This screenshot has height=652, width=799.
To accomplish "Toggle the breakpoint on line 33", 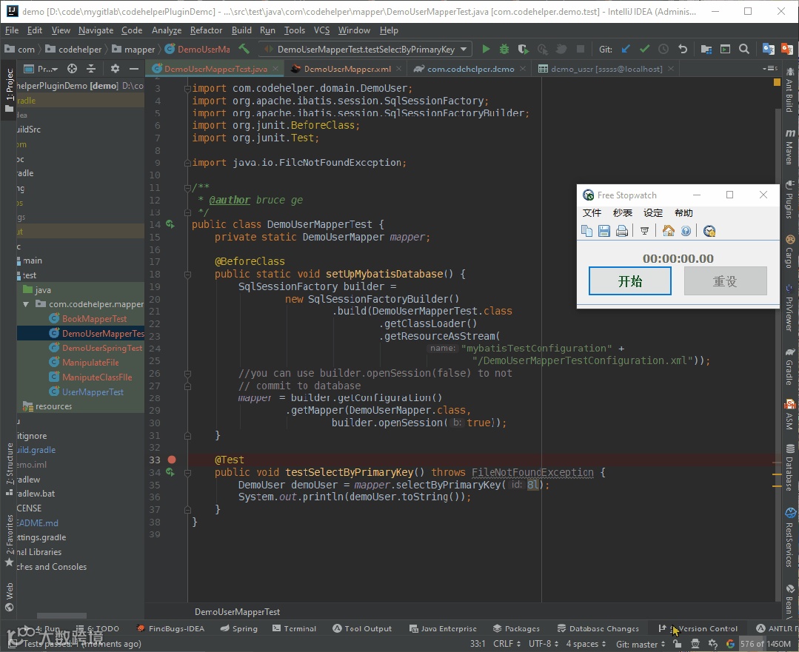I will coord(172,460).
